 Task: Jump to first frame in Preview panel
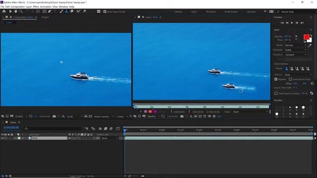(x=282, y=23)
